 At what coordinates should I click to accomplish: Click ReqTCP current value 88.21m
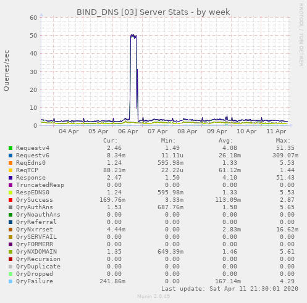point(114,170)
